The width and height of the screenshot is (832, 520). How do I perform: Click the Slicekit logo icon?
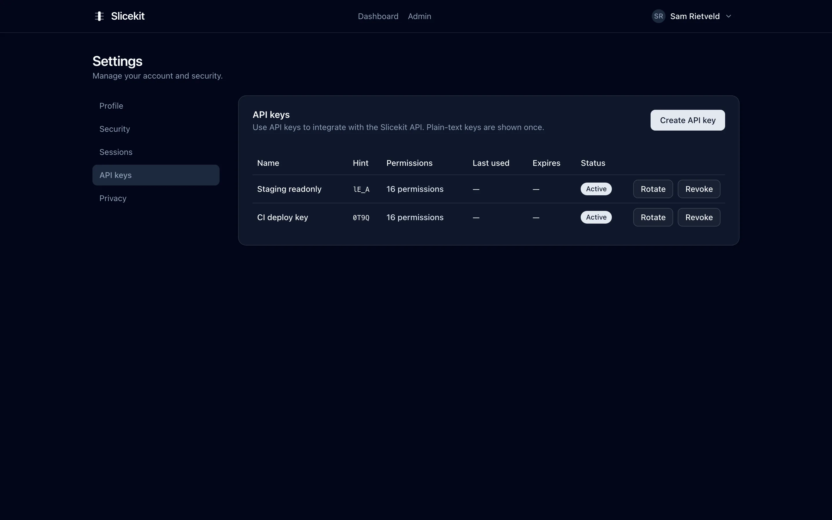pos(99,16)
